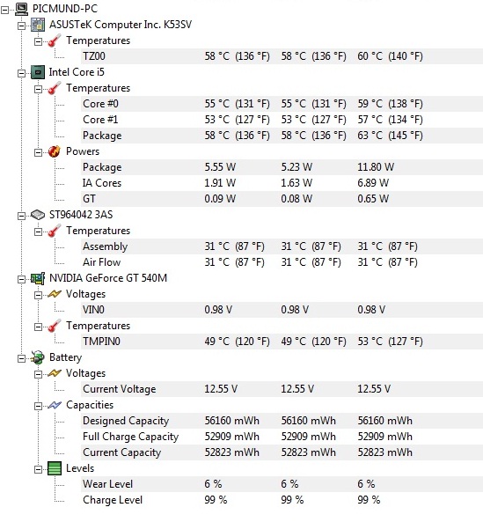This screenshot has width=483, height=522.
Task: Select the Wear Level row
Action: 282,484
